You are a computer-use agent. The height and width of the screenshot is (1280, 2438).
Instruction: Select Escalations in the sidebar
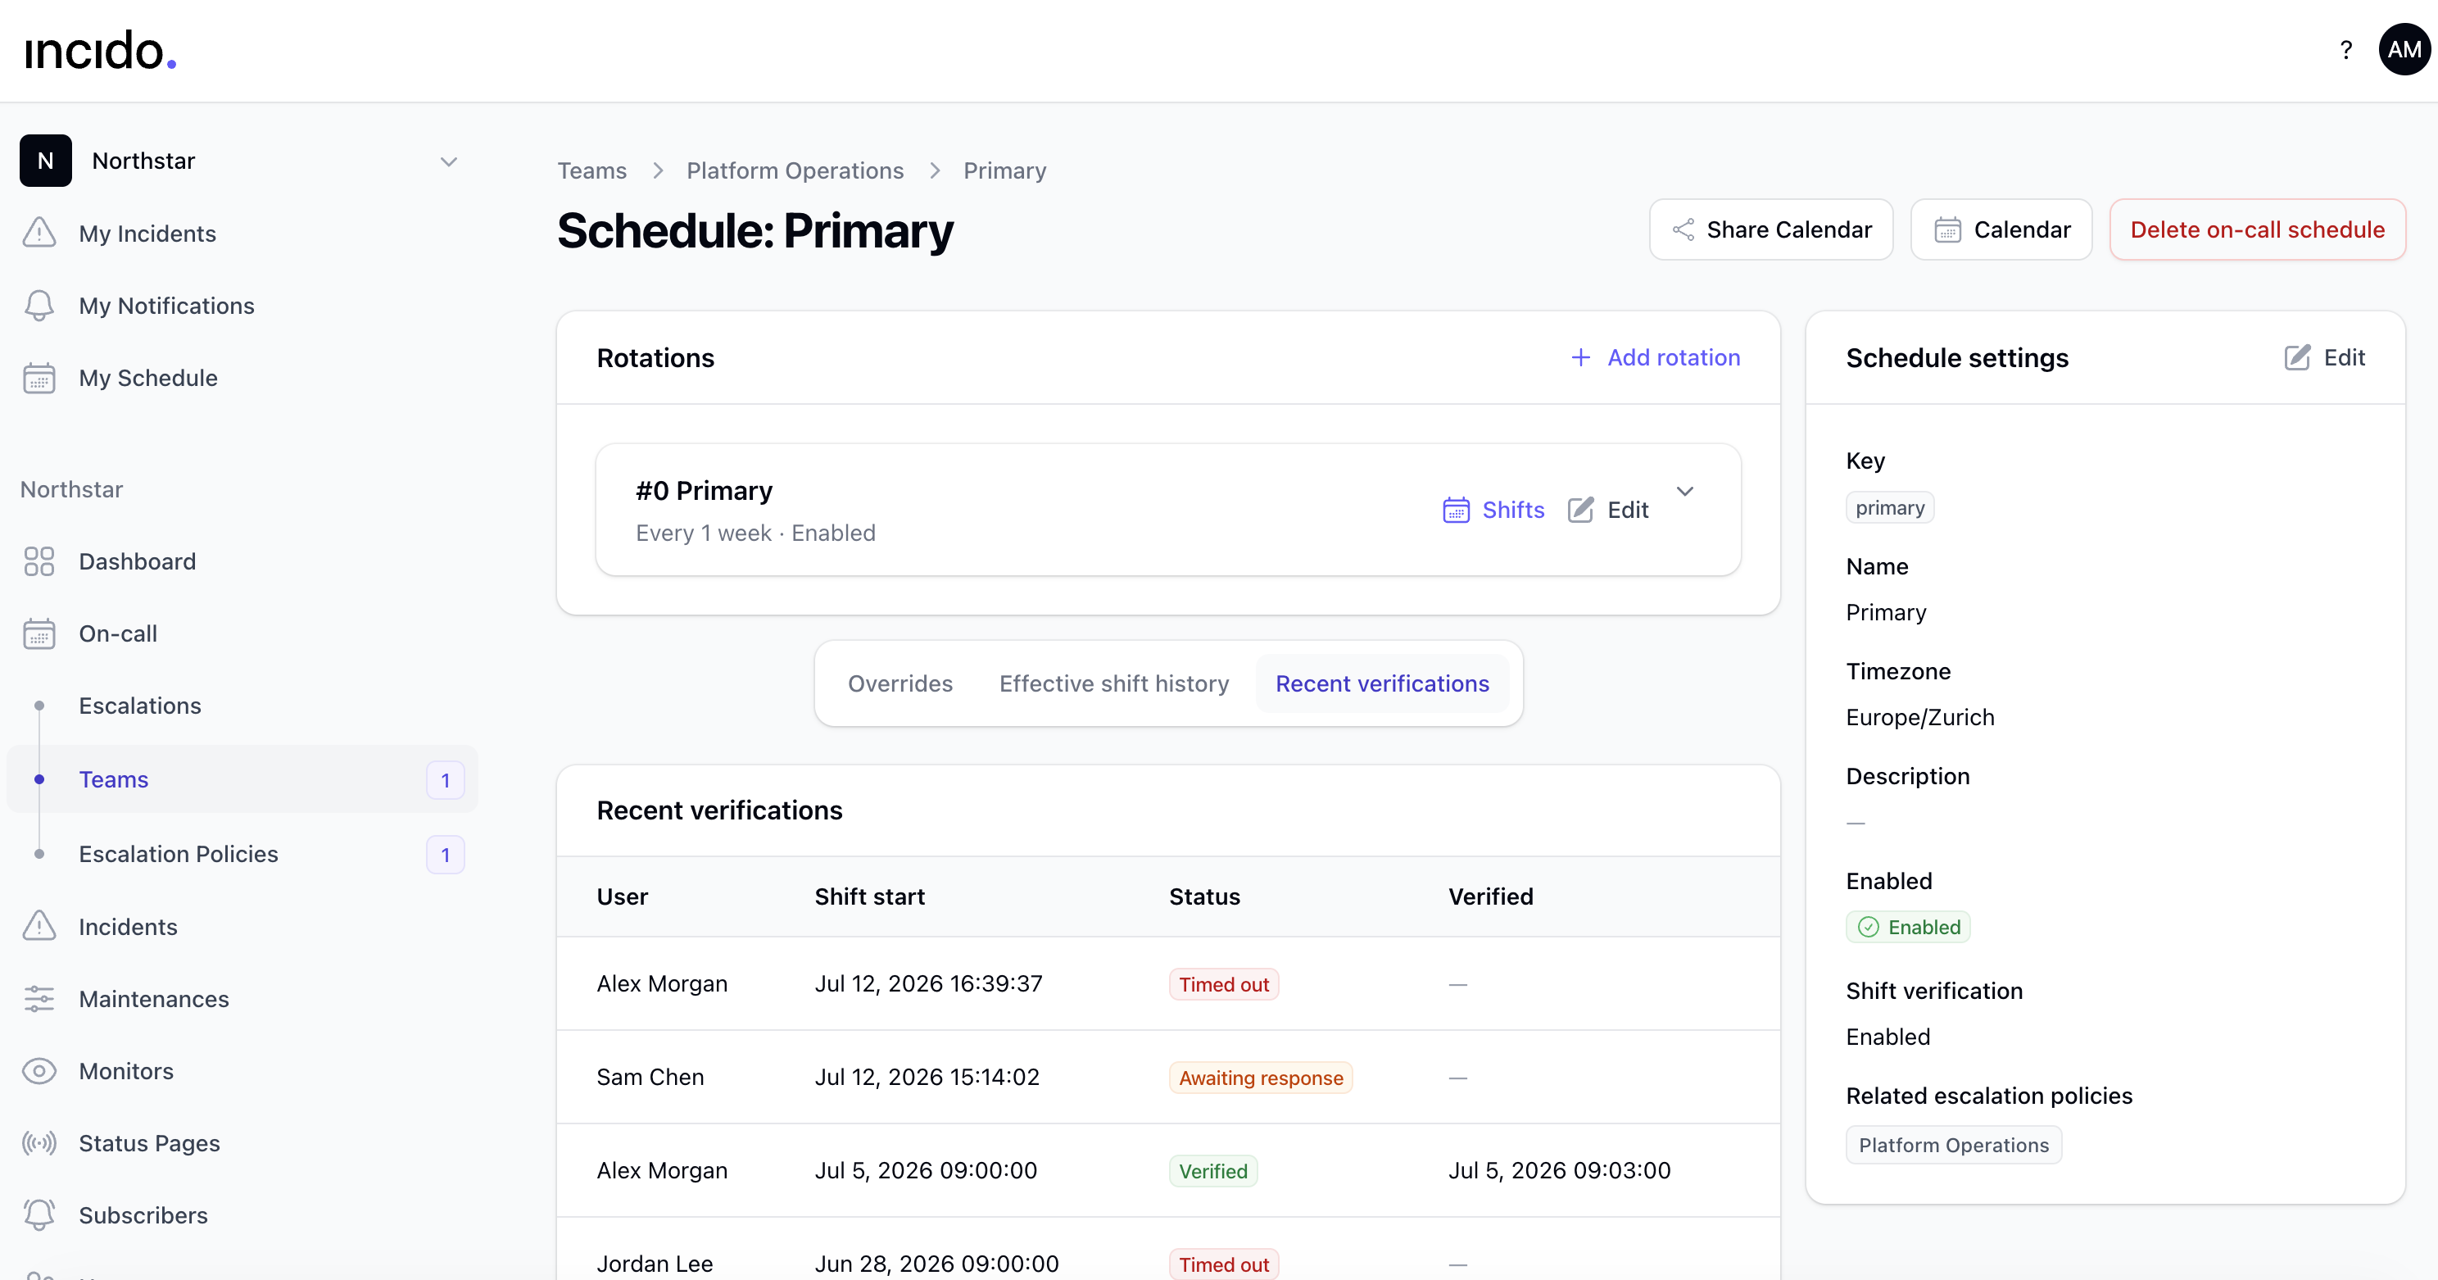click(x=140, y=706)
